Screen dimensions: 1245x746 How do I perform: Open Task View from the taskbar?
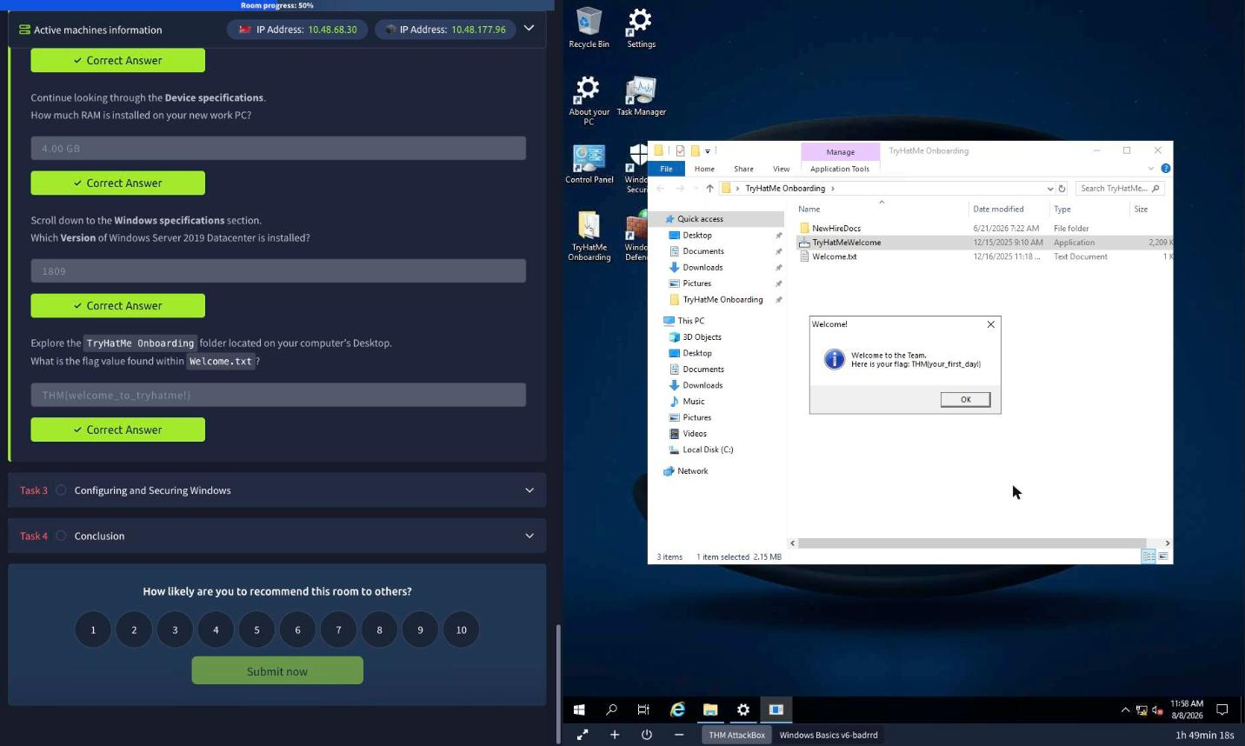click(x=643, y=709)
